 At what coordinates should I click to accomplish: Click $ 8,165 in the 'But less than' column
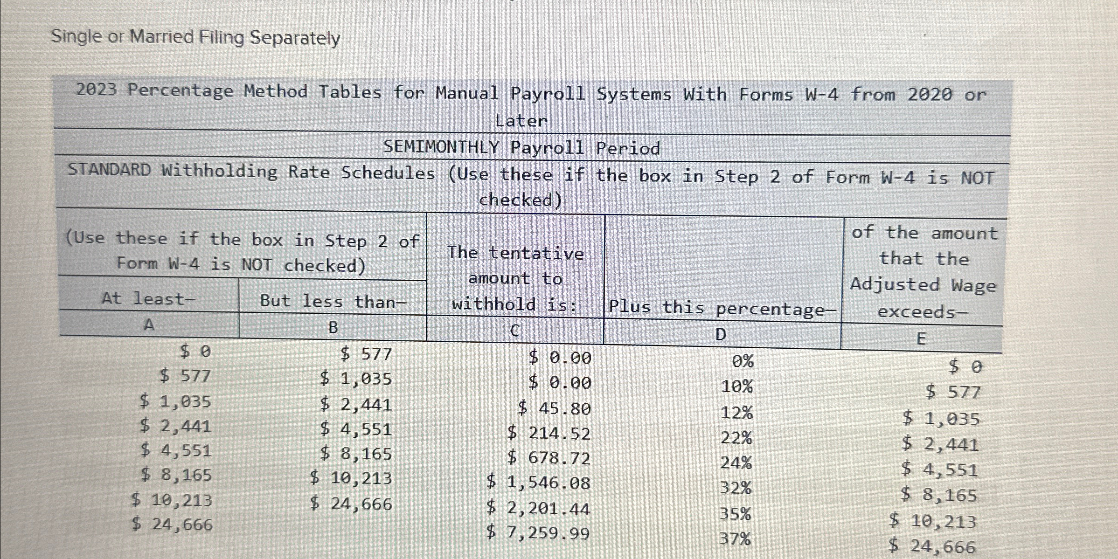[356, 454]
